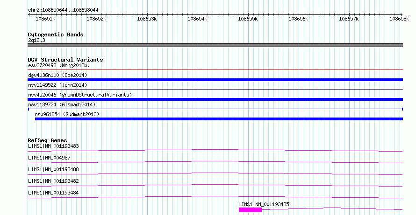The image size is (416, 215).
Task: Click the 108654k ruler tick label
Action: (x=197, y=19)
